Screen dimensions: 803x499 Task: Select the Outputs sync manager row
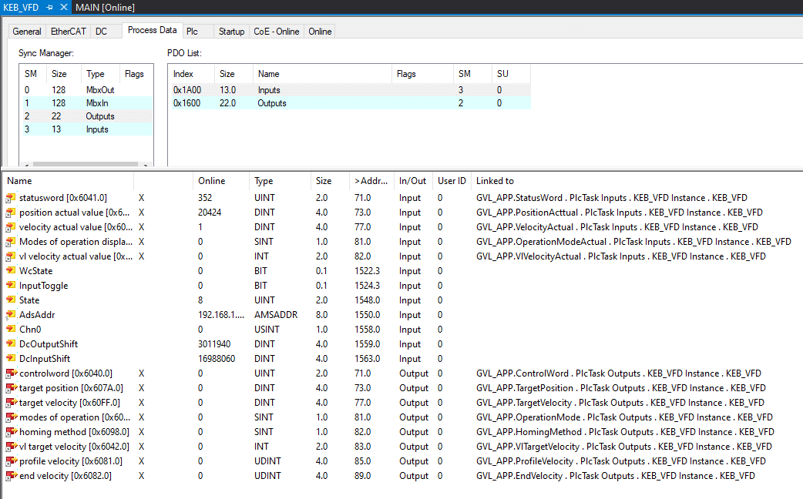point(86,116)
